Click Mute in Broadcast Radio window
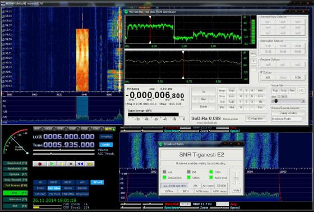 tap(236, 190)
